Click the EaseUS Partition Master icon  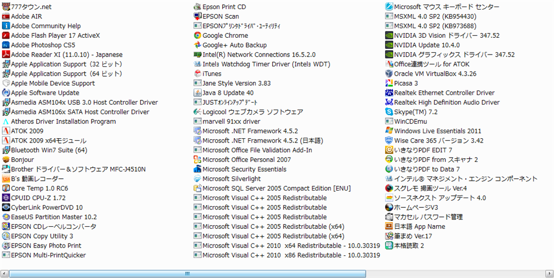[x=5, y=216]
